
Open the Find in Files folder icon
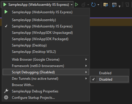click(106, 5)
